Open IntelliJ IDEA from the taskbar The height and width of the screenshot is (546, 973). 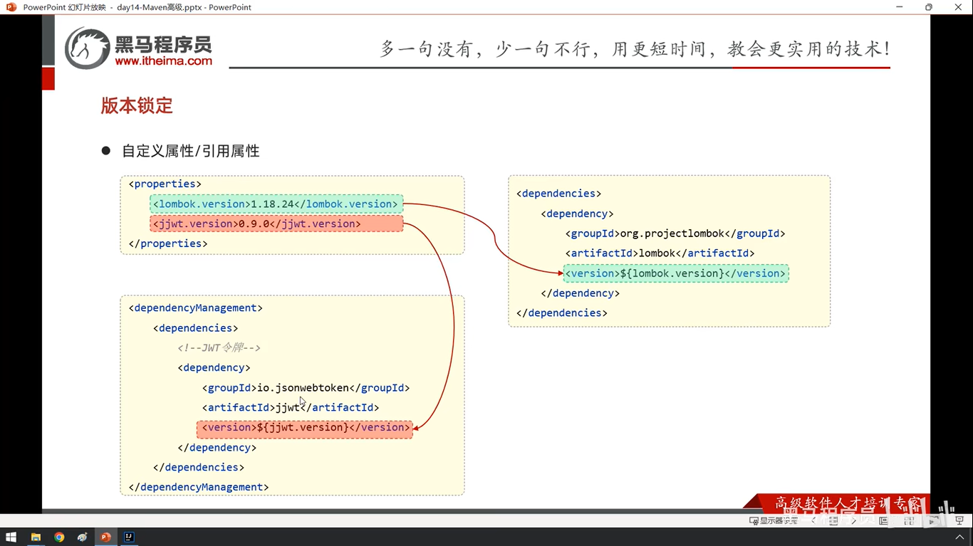[130, 537]
